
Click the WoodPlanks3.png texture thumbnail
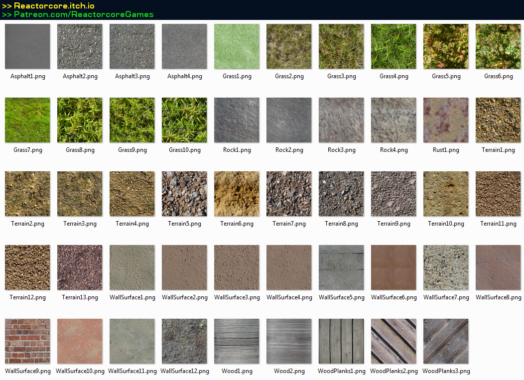click(446, 341)
